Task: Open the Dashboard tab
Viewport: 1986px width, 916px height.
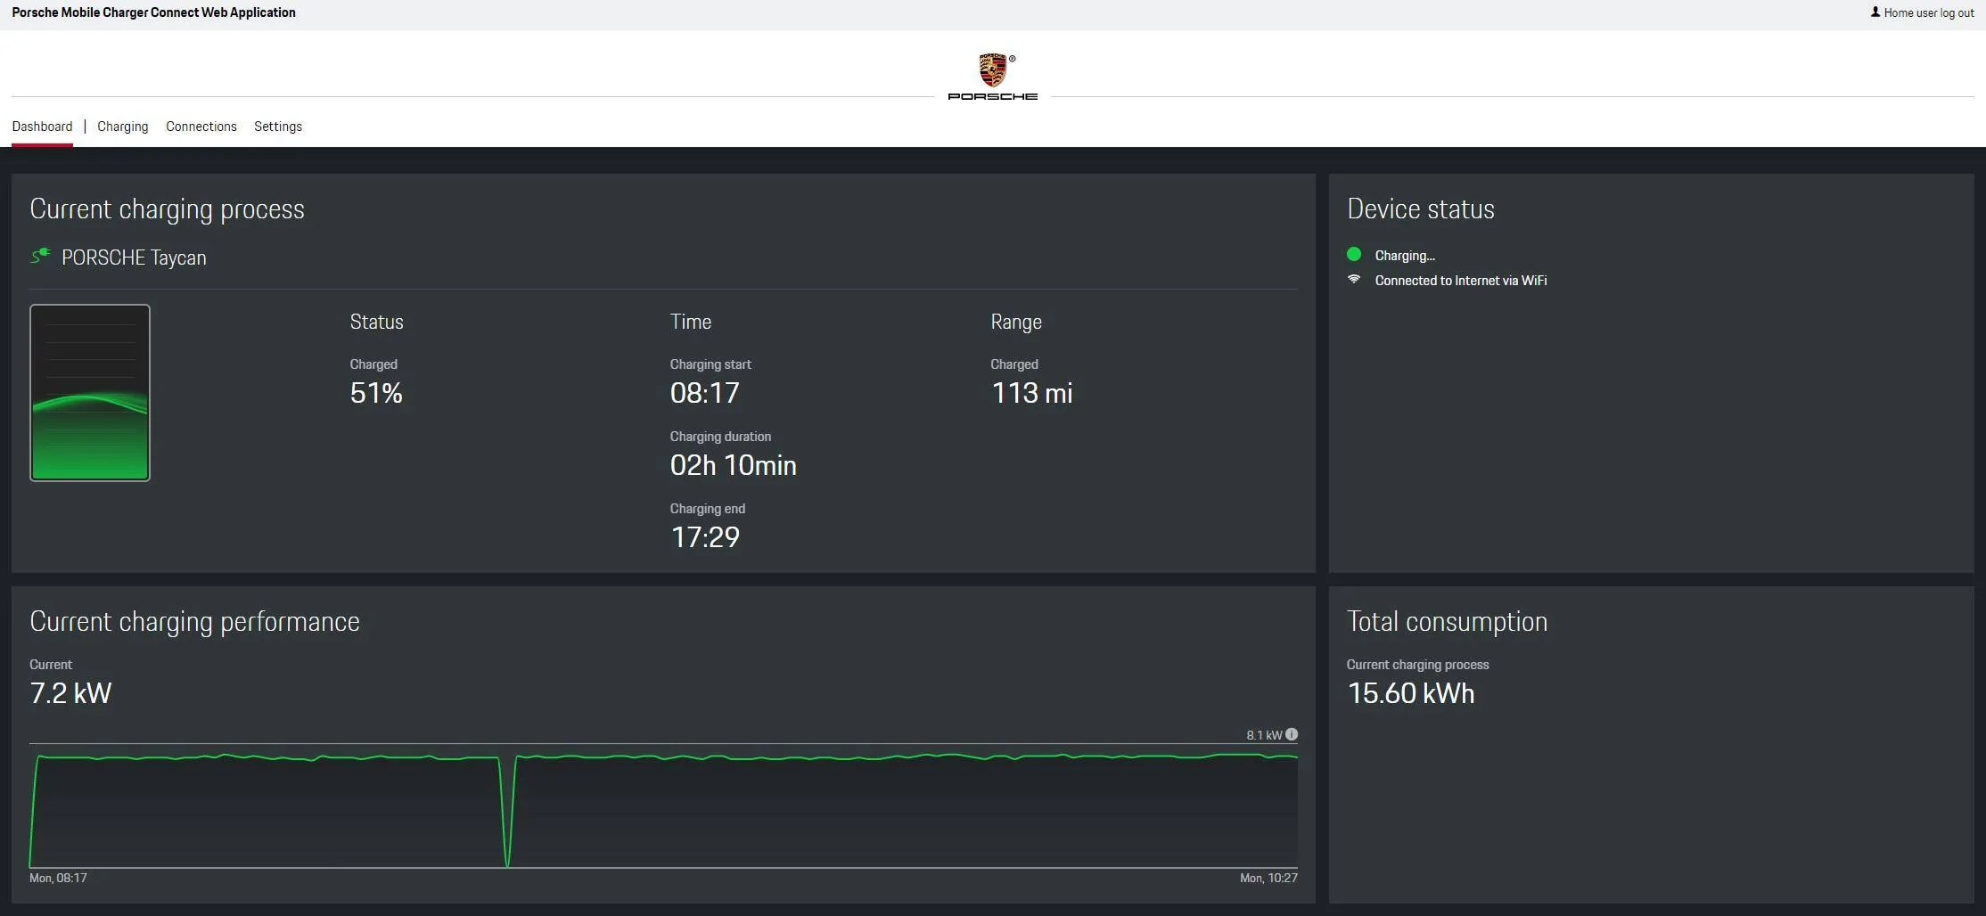Action: 42,127
